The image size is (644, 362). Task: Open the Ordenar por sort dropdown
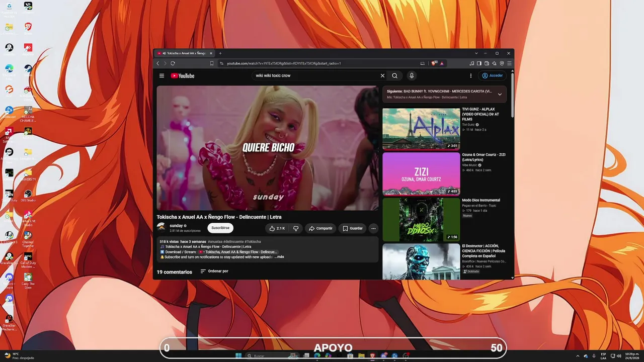214,271
